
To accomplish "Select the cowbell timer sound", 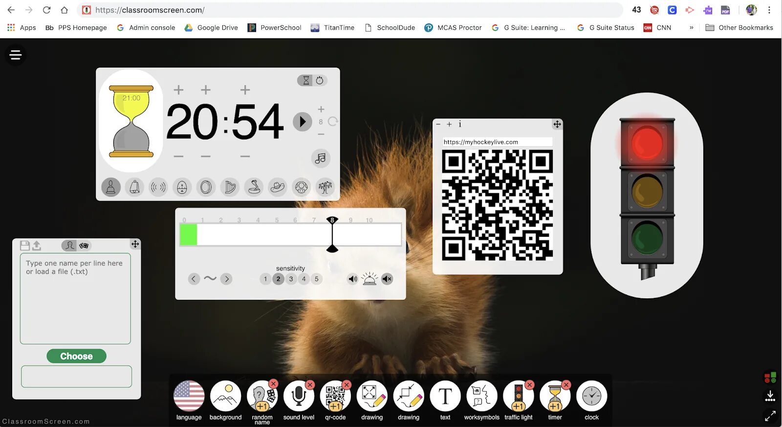I will [x=134, y=187].
